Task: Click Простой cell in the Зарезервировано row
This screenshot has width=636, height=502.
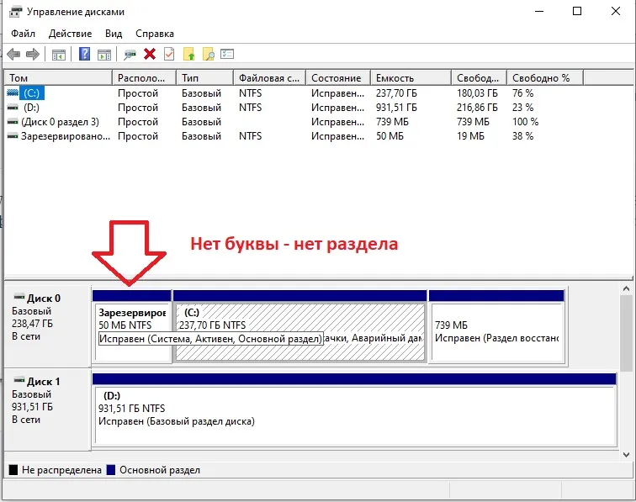Action: point(138,136)
